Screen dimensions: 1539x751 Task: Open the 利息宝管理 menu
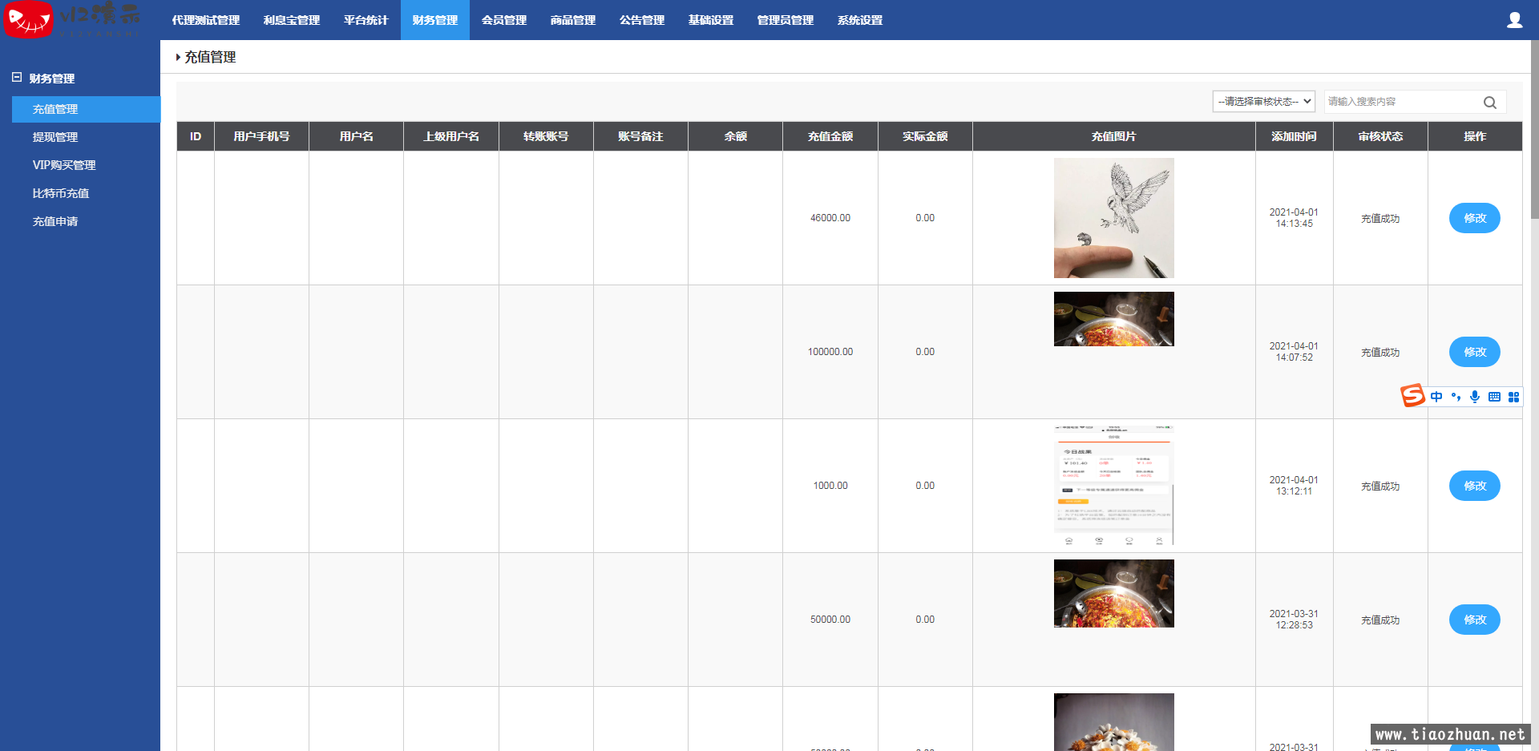coord(292,20)
